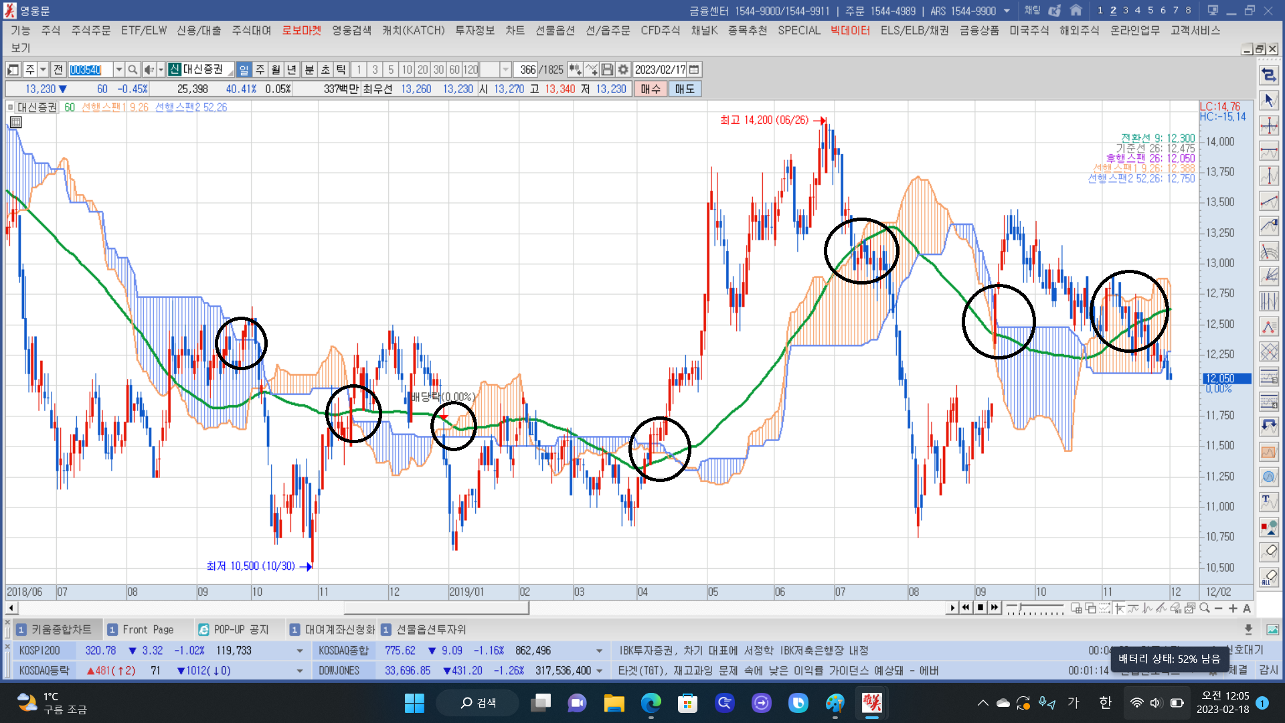Click the save chart floppy icon
The image size is (1285, 723).
tap(607, 70)
